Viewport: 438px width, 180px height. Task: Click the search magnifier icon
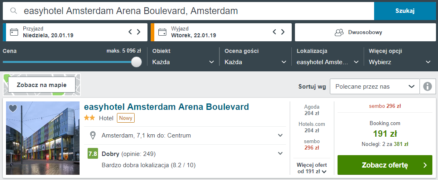click(x=14, y=11)
